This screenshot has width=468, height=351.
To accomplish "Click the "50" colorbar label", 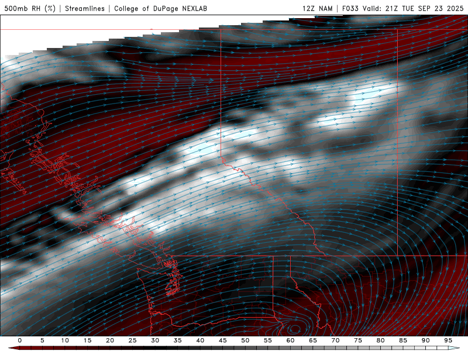I will click(x=245, y=340).
